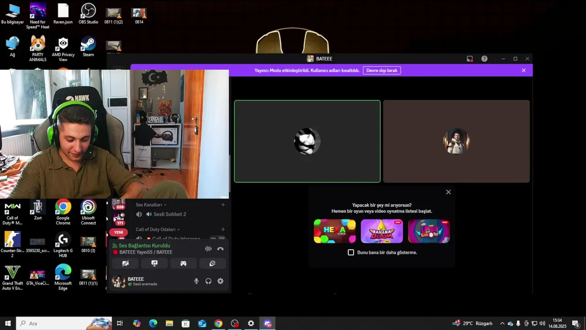Select the OBS Studio desktop shortcut

(x=88, y=14)
